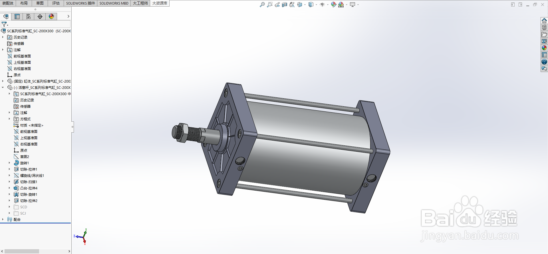The height and width of the screenshot is (254, 548).
Task: Open the View Palette task pane icon
Action: coord(544,41)
